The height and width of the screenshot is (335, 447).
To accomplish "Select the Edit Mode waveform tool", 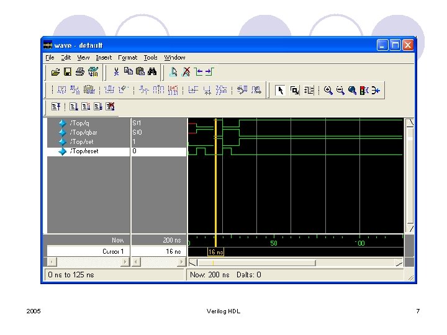I will click(309, 91).
